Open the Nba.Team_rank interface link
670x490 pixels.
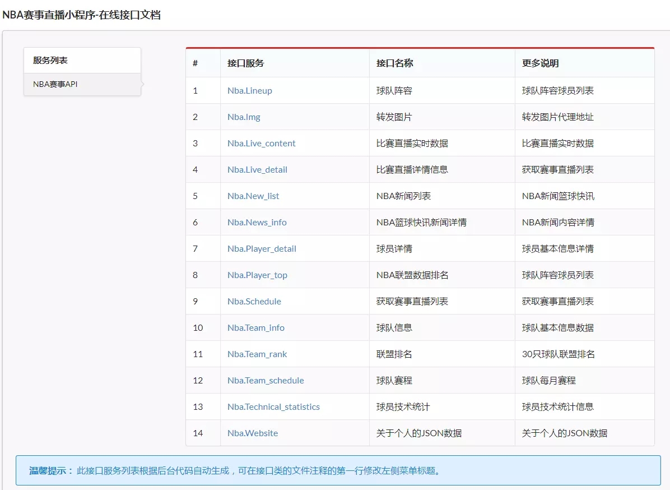tap(257, 354)
